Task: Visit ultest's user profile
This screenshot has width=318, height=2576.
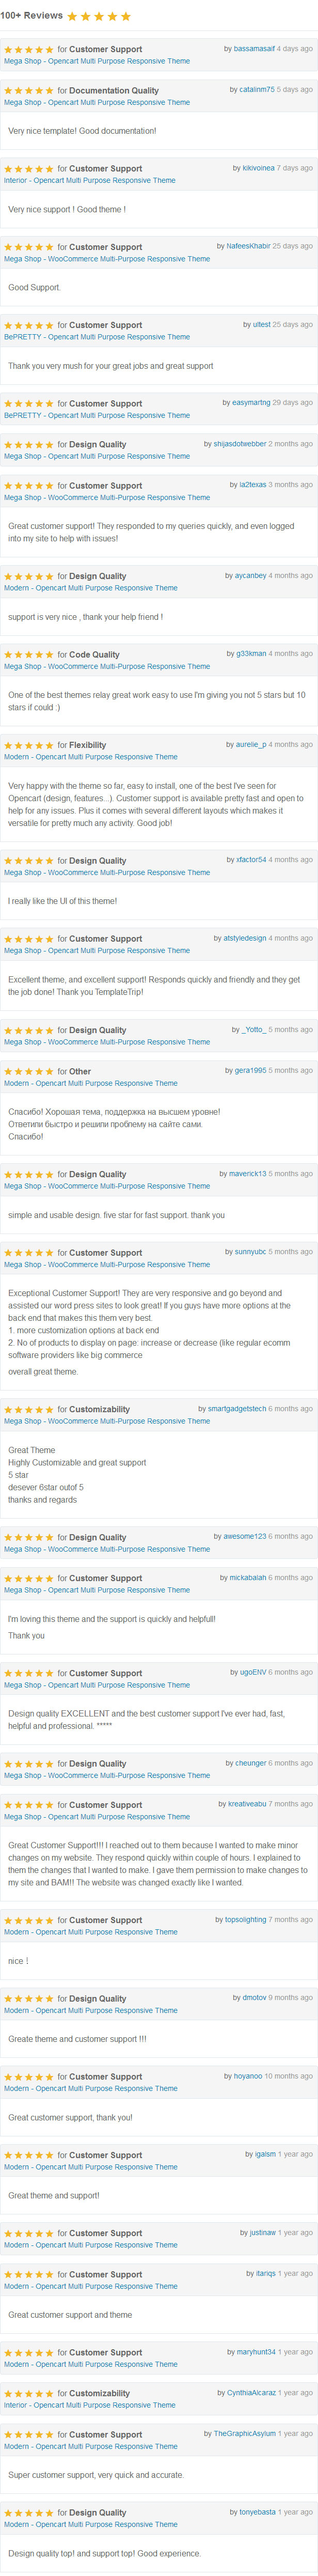Action: click(261, 324)
